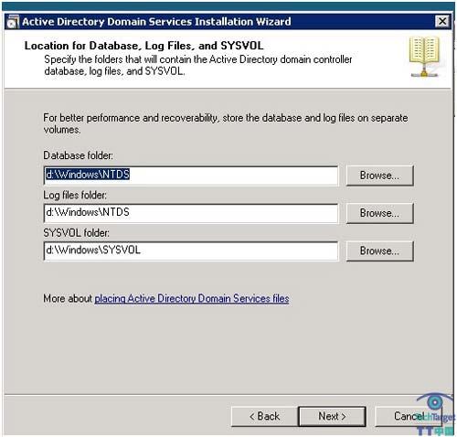This screenshot has width=457, height=437.
Task: Click the 'Log files folder:' label
Action: pyautogui.click(x=75, y=195)
